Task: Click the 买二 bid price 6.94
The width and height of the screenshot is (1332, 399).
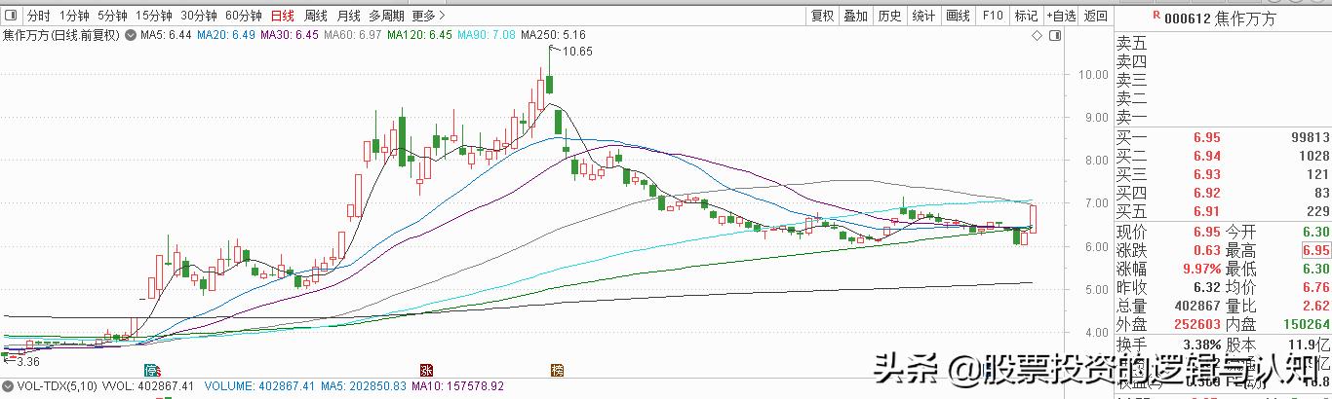Action: pos(1206,156)
